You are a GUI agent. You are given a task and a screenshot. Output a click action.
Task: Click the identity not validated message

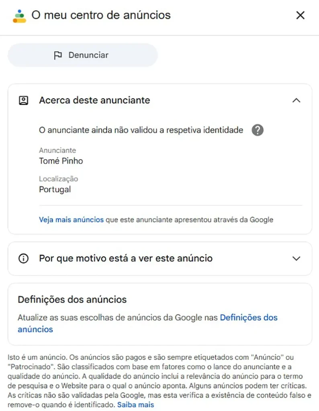coord(141,130)
